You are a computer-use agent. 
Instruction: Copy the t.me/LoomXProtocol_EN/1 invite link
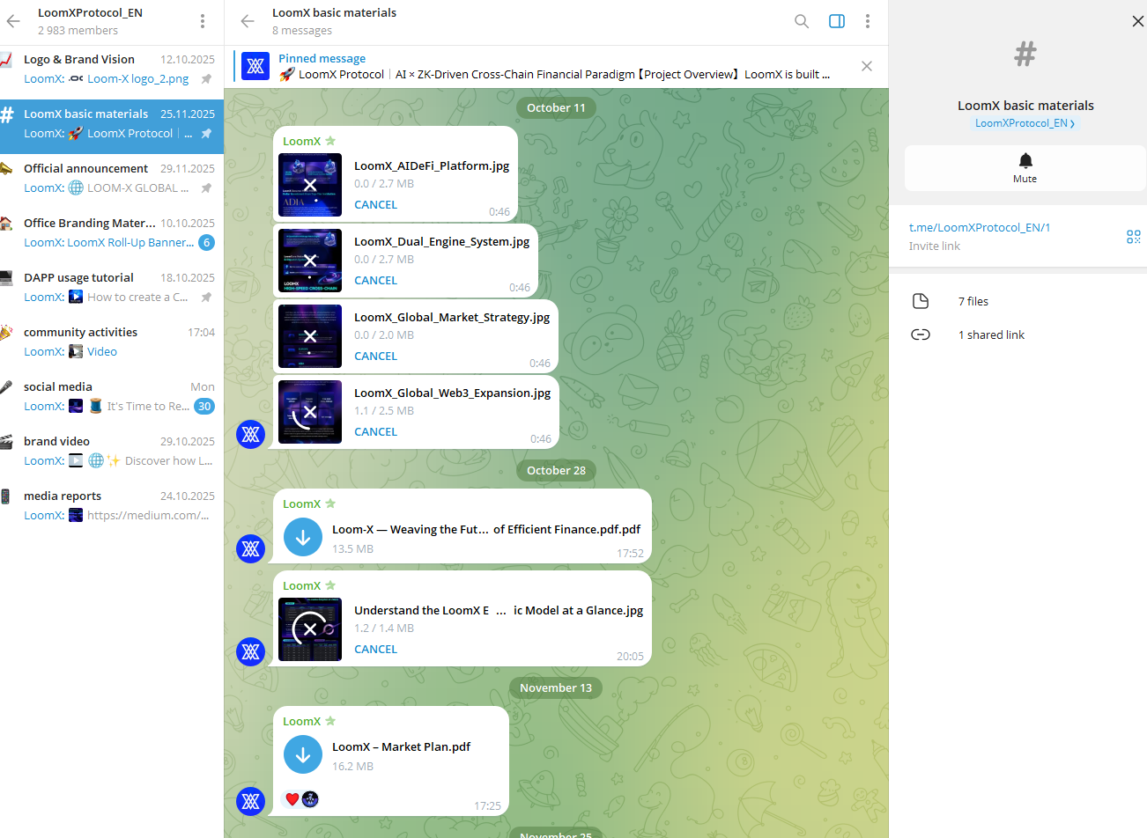tap(980, 227)
